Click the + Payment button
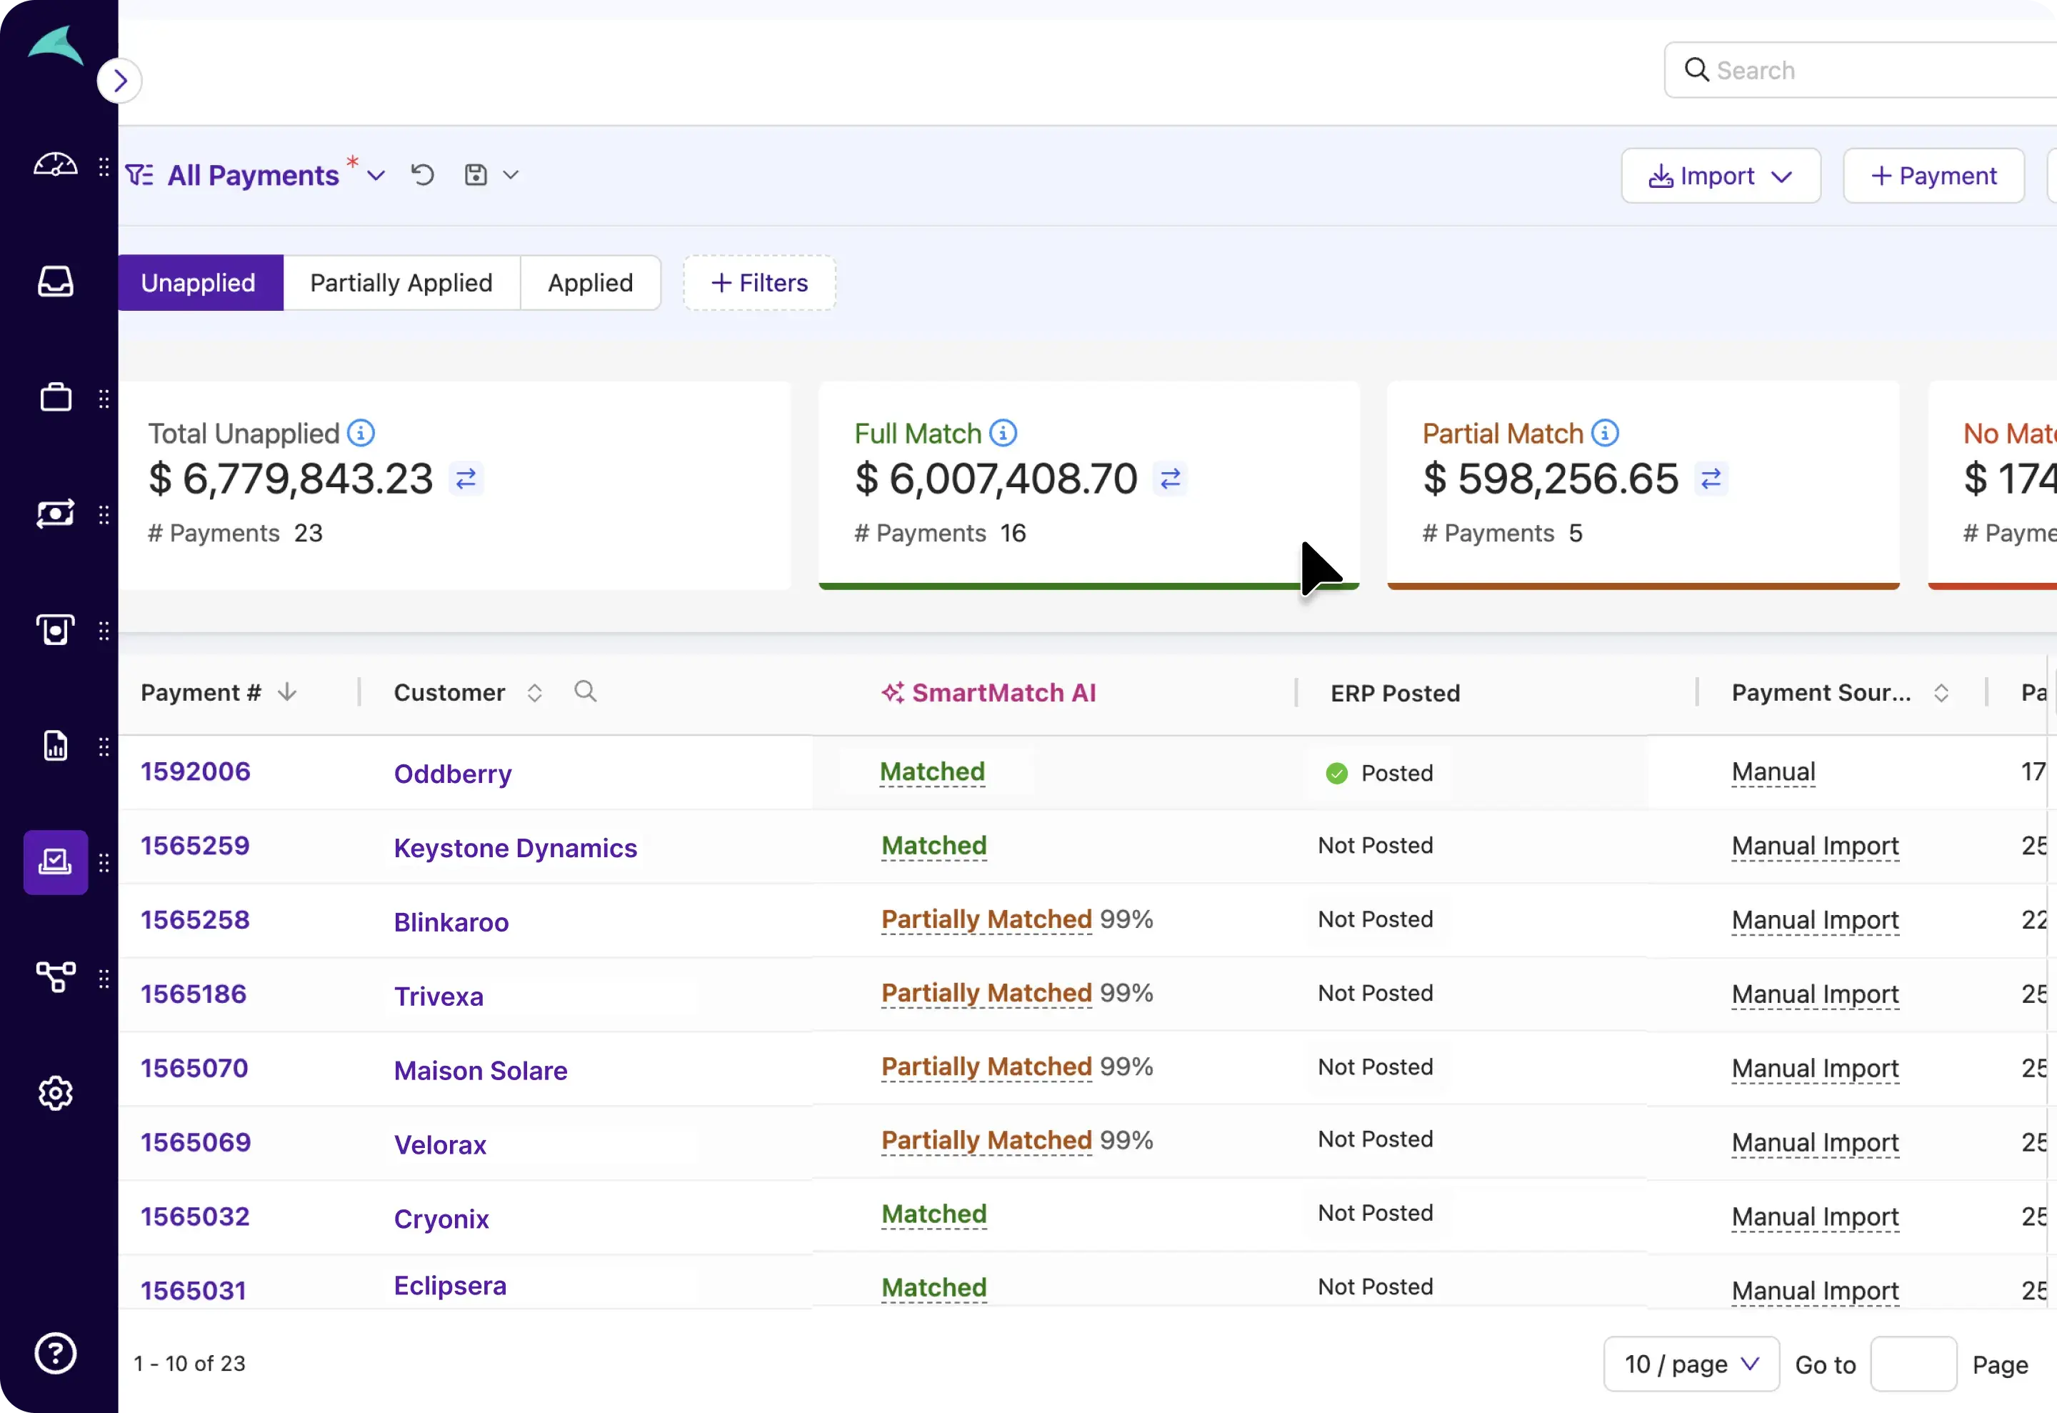 [1933, 176]
